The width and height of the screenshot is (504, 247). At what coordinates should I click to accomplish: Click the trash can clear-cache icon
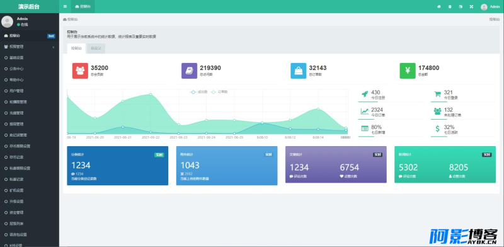pos(450,6)
